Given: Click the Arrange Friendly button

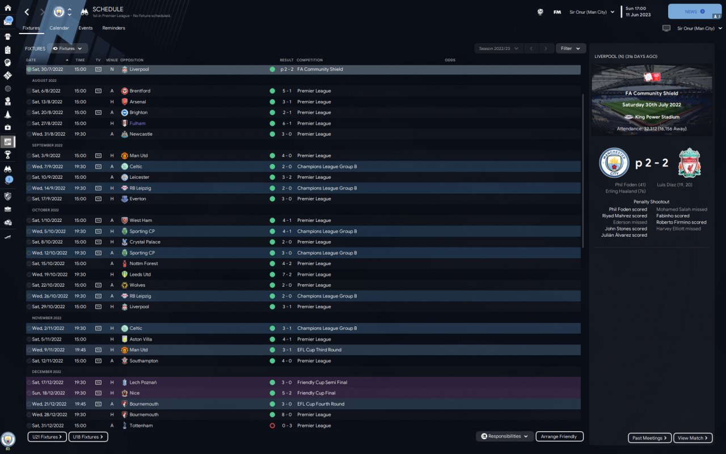Looking at the screenshot, I should [x=559, y=436].
